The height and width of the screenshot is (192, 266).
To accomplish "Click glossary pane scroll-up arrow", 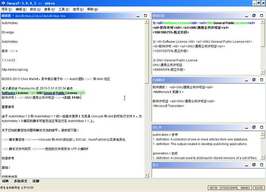I will click(262, 133).
